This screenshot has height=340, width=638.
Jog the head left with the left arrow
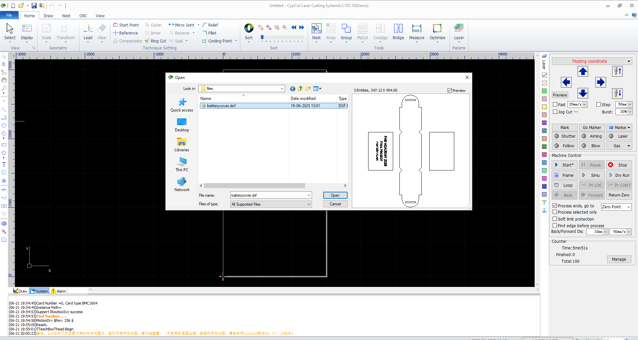tap(566, 82)
